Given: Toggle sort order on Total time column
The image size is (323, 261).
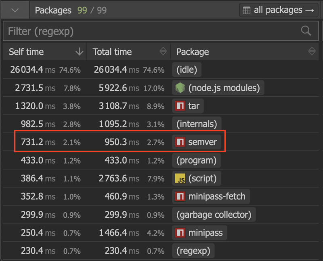Looking at the screenshot, I should [163, 51].
